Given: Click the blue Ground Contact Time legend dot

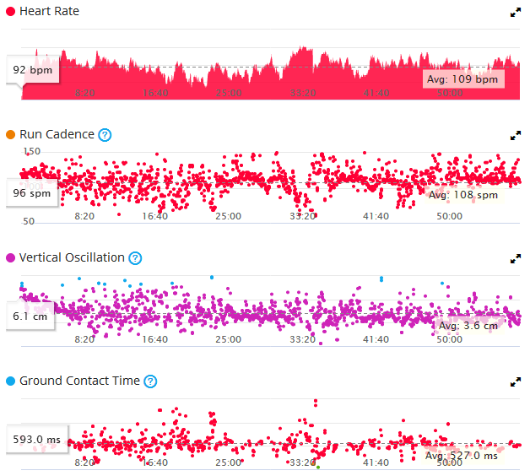Looking at the screenshot, I should [x=10, y=381].
